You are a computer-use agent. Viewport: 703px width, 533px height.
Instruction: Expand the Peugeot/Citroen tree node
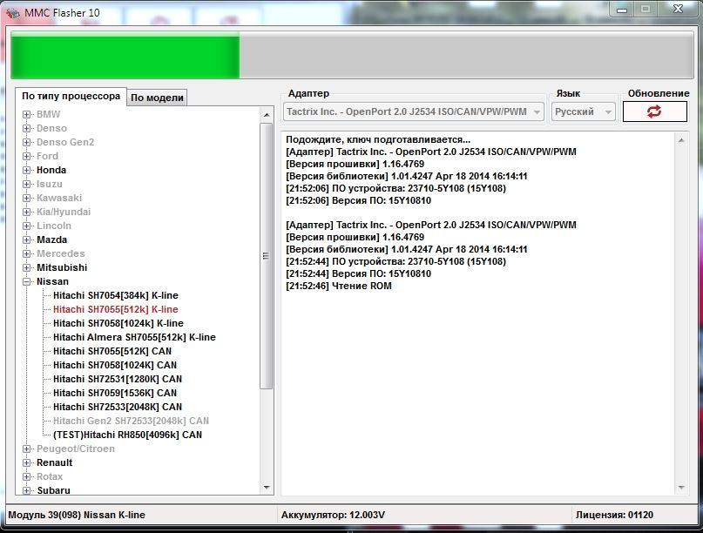[x=26, y=449]
